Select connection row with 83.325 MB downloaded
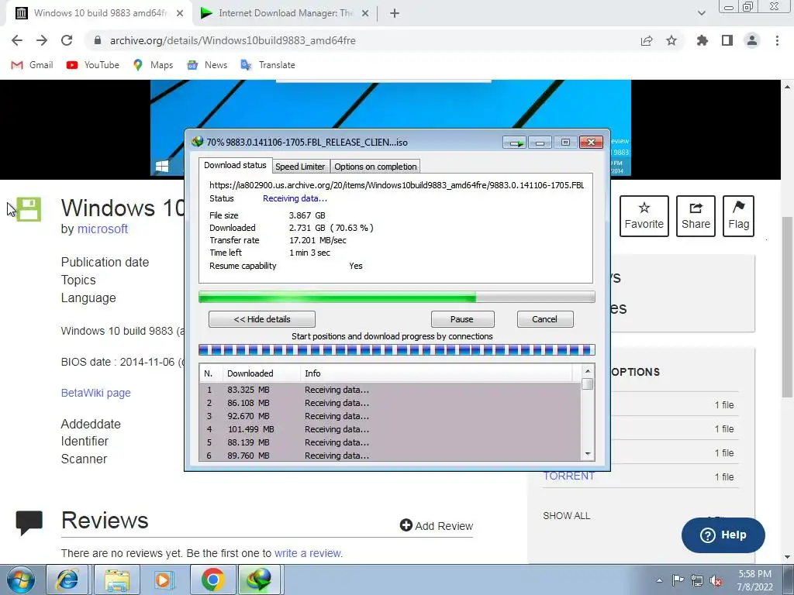Viewport: 794px width, 595px height. (x=390, y=390)
